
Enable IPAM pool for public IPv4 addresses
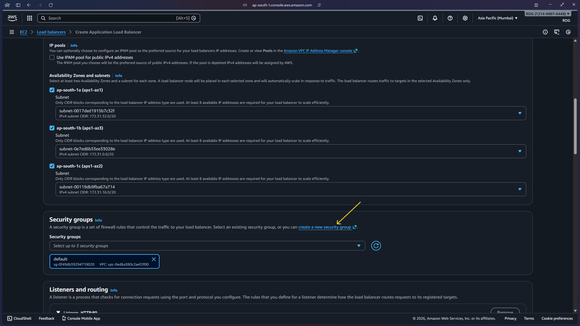pos(52,57)
